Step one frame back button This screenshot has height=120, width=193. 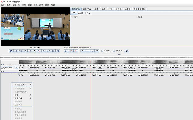coord(25,51)
